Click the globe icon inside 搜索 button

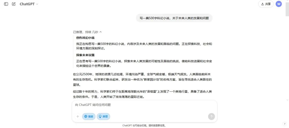(x=86, y=117)
